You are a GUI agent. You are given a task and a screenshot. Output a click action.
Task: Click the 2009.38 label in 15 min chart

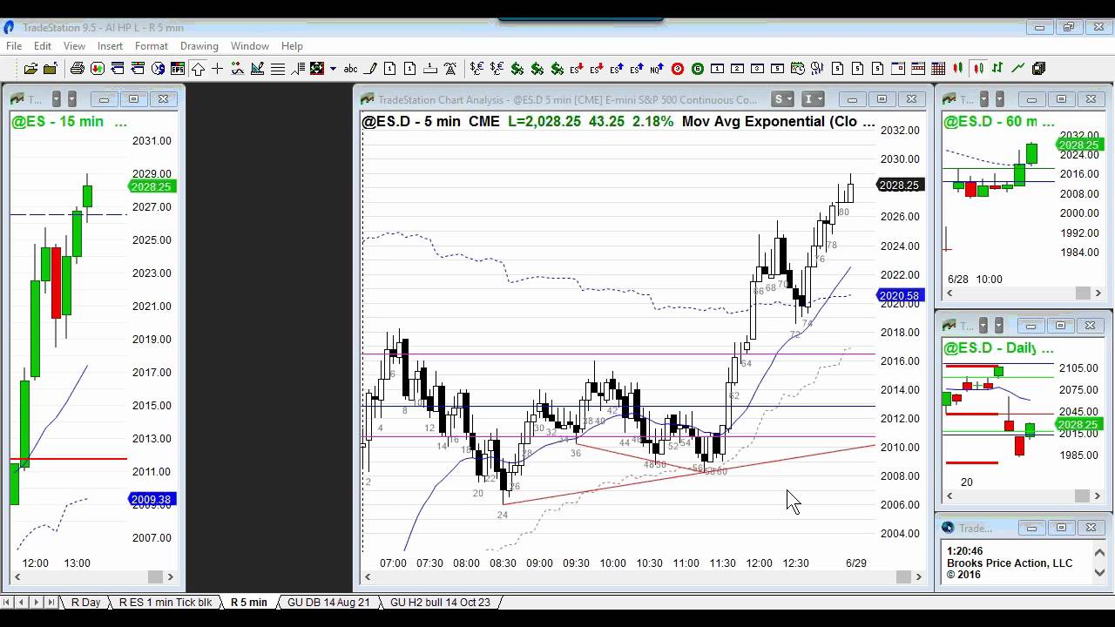(151, 499)
